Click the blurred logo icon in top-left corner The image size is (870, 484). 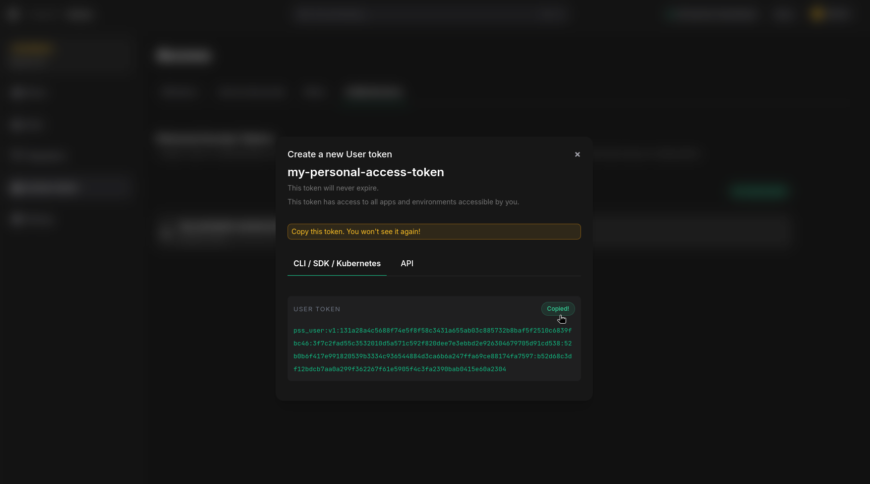[13, 14]
